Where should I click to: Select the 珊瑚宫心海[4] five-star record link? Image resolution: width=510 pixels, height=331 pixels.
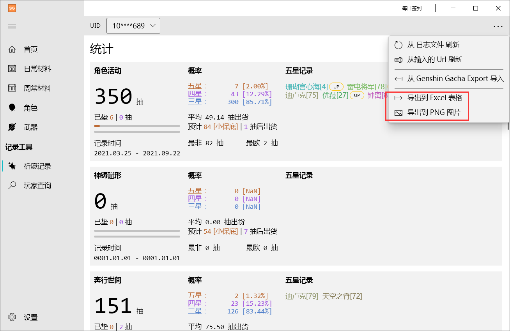point(306,86)
